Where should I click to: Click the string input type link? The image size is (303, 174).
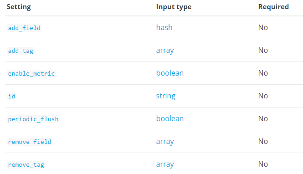[166, 96]
